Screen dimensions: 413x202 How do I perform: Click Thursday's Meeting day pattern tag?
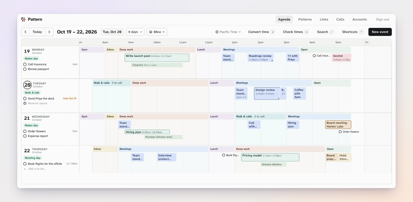tap(33, 158)
